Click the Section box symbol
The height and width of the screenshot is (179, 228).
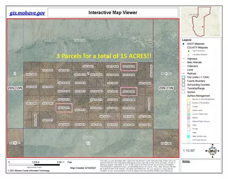coord(183,92)
